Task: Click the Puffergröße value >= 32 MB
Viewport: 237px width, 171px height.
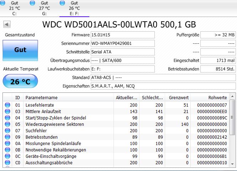Action: pyautogui.click(x=218, y=35)
